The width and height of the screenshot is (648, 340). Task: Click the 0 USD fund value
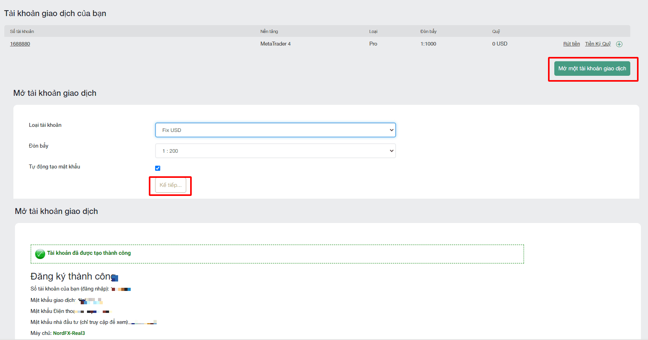[x=500, y=44]
